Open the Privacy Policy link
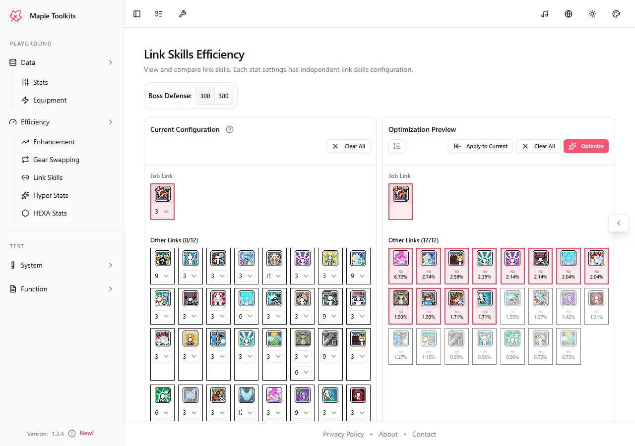635x446 pixels. point(343,434)
